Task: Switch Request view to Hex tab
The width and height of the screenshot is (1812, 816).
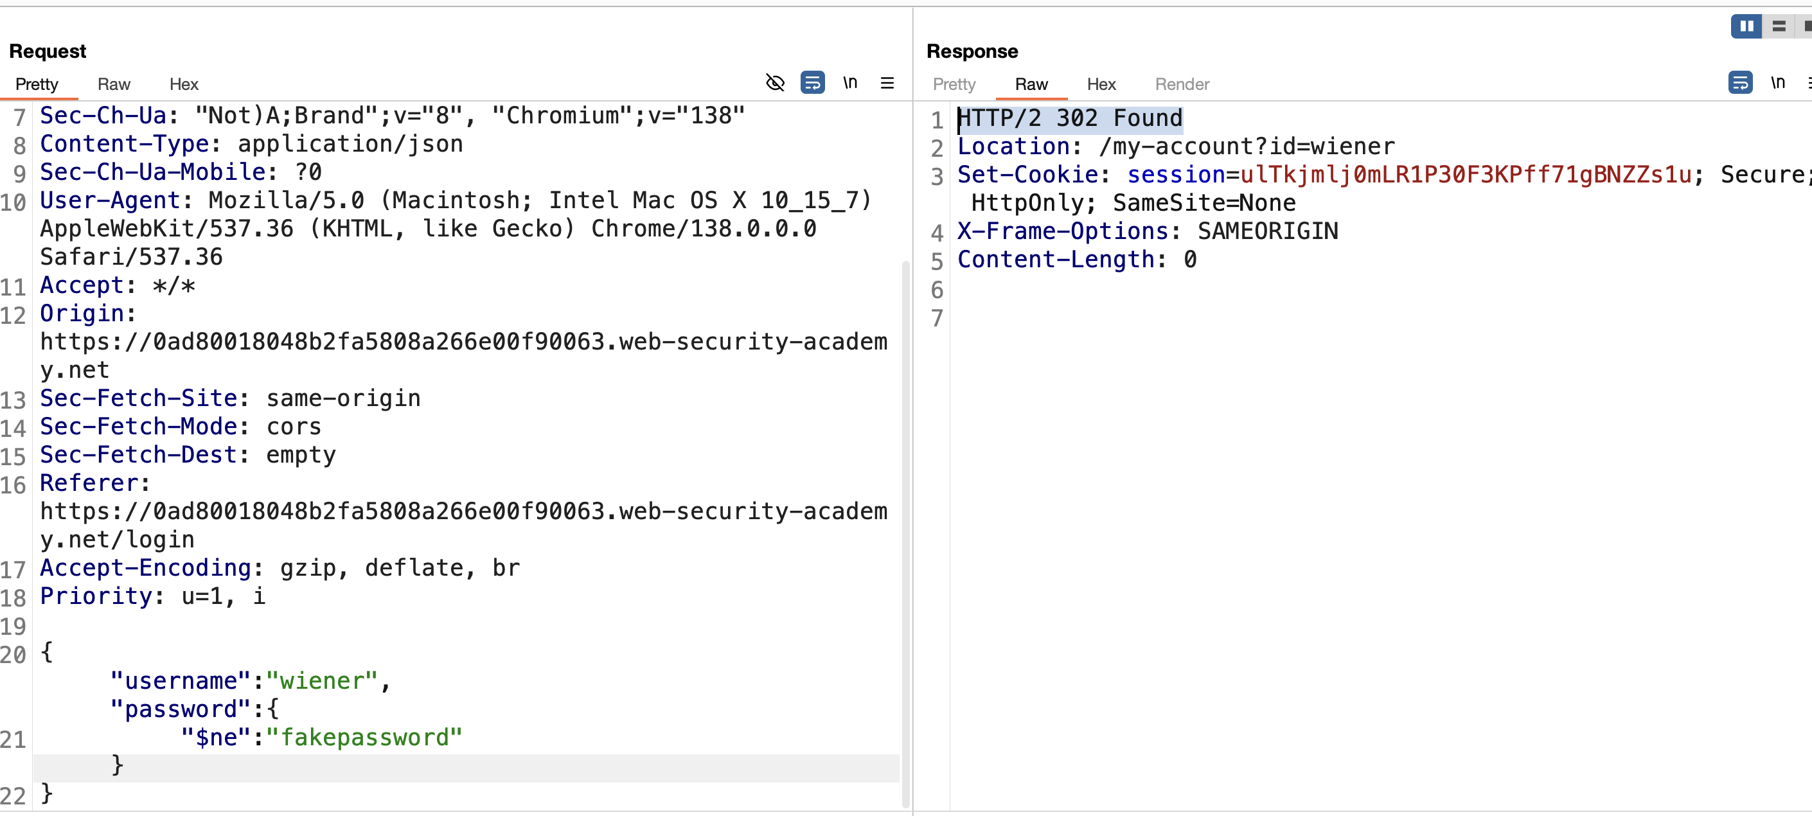Action: 184,84
